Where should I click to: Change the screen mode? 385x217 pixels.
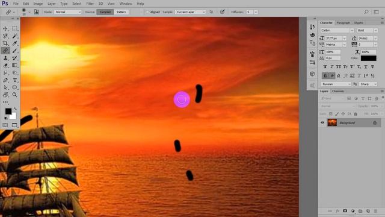[x=14, y=125]
